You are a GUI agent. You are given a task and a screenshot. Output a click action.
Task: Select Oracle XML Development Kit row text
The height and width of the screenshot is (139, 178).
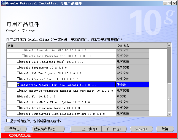[51, 73]
